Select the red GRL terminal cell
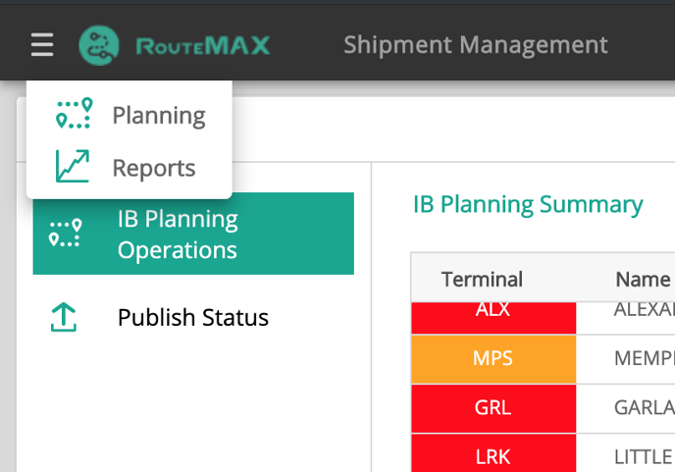Screen dimensions: 675x472 coord(493,406)
